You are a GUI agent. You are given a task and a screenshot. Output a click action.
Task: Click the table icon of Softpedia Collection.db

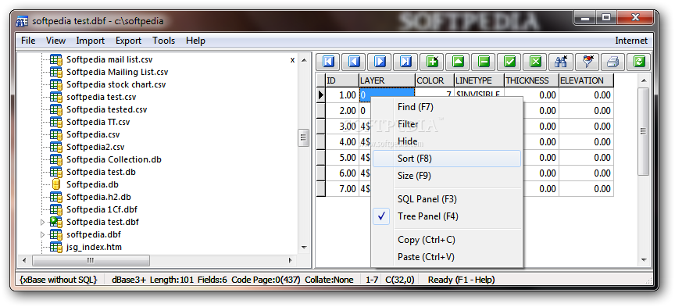pos(56,159)
